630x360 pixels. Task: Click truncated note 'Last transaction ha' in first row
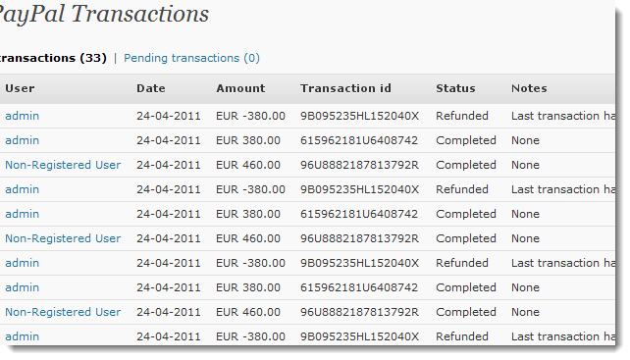[x=563, y=116]
